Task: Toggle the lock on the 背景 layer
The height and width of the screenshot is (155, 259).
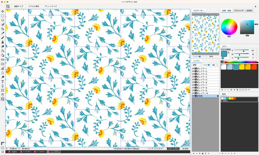Action: (x=218, y=96)
